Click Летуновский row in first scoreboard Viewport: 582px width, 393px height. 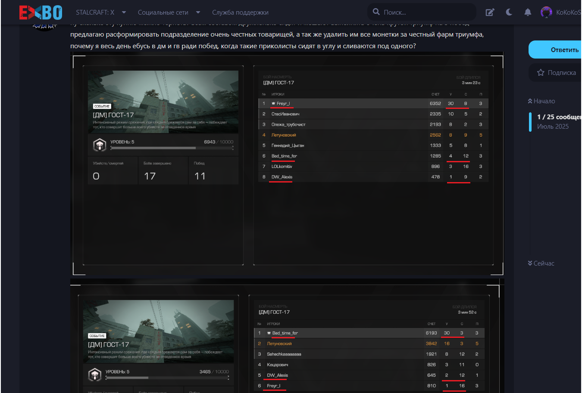(373, 135)
